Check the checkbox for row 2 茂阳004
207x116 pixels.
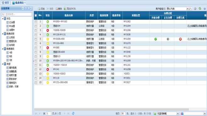(35, 26)
